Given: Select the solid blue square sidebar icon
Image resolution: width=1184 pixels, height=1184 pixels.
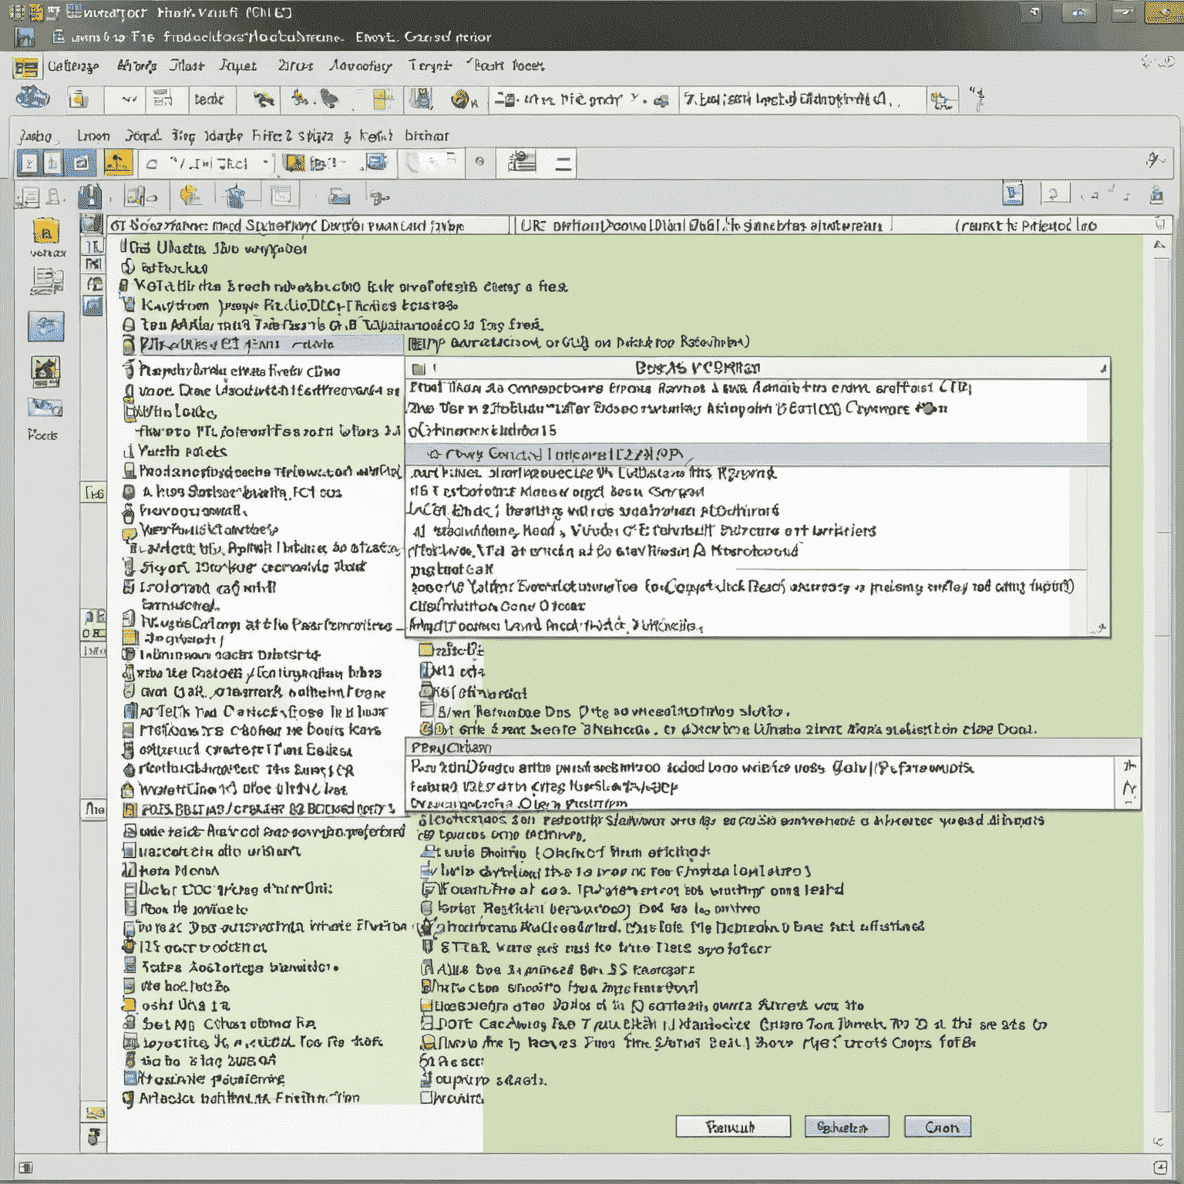Looking at the screenshot, I should coord(45,327).
